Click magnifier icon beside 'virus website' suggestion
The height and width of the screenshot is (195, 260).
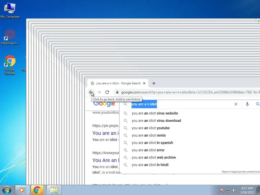tap(125, 113)
